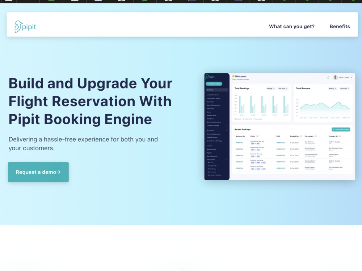Expand the James Comer account chevron

click(x=352, y=77)
